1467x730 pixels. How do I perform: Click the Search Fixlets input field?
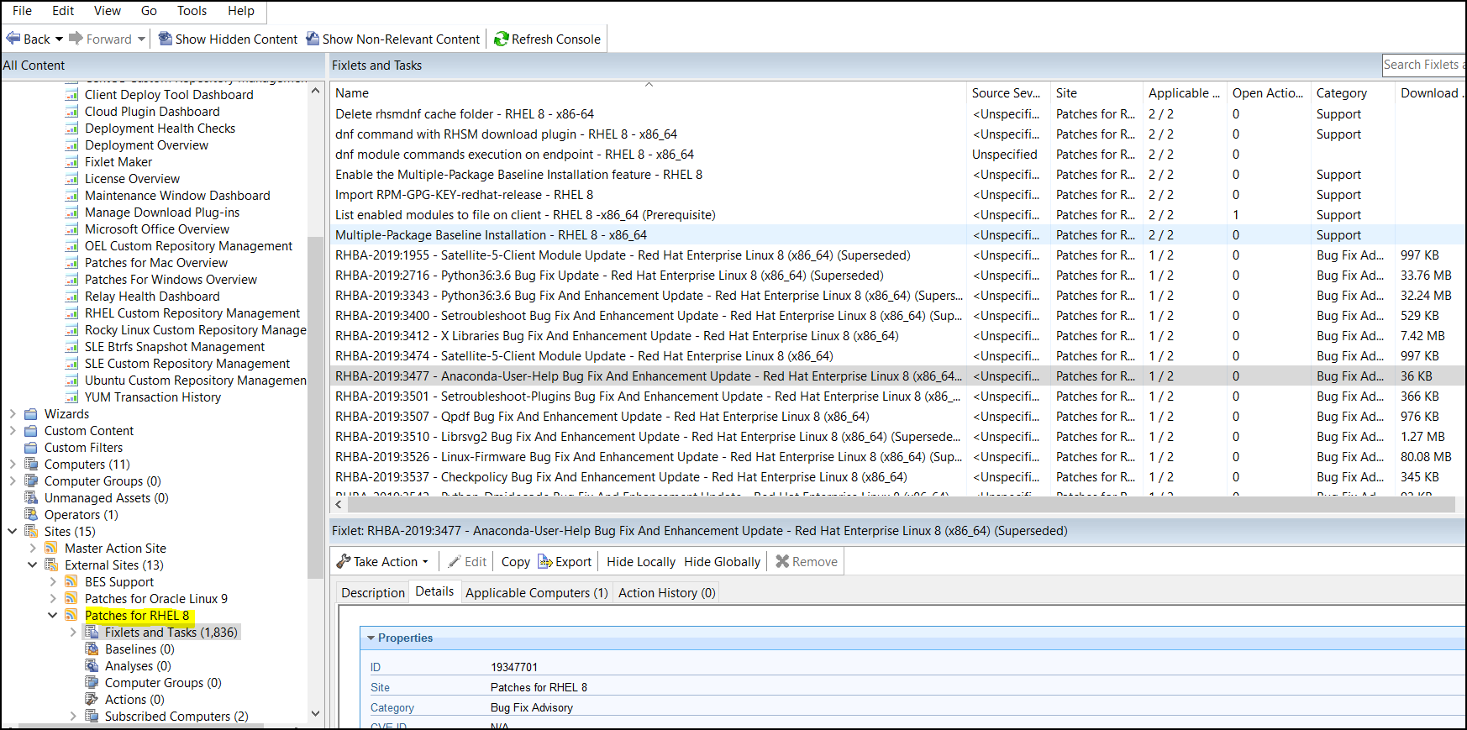tap(1422, 65)
